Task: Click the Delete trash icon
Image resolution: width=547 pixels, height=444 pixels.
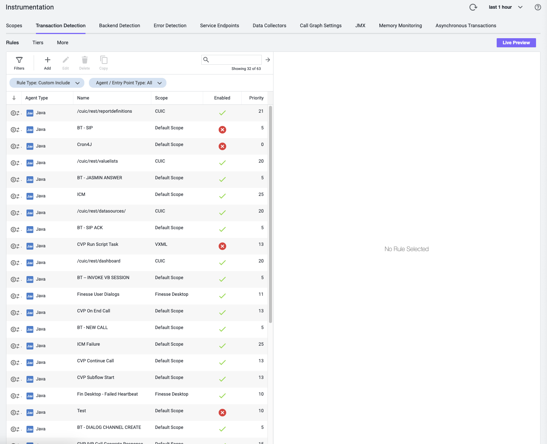Action: tap(85, 63)
